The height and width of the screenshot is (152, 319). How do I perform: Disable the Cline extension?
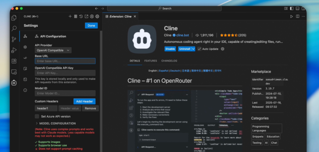tap(170, 49)
